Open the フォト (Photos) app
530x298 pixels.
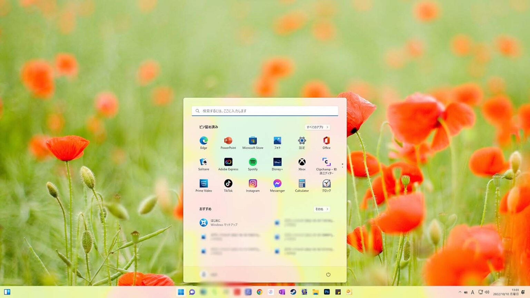tap(277, 141)
